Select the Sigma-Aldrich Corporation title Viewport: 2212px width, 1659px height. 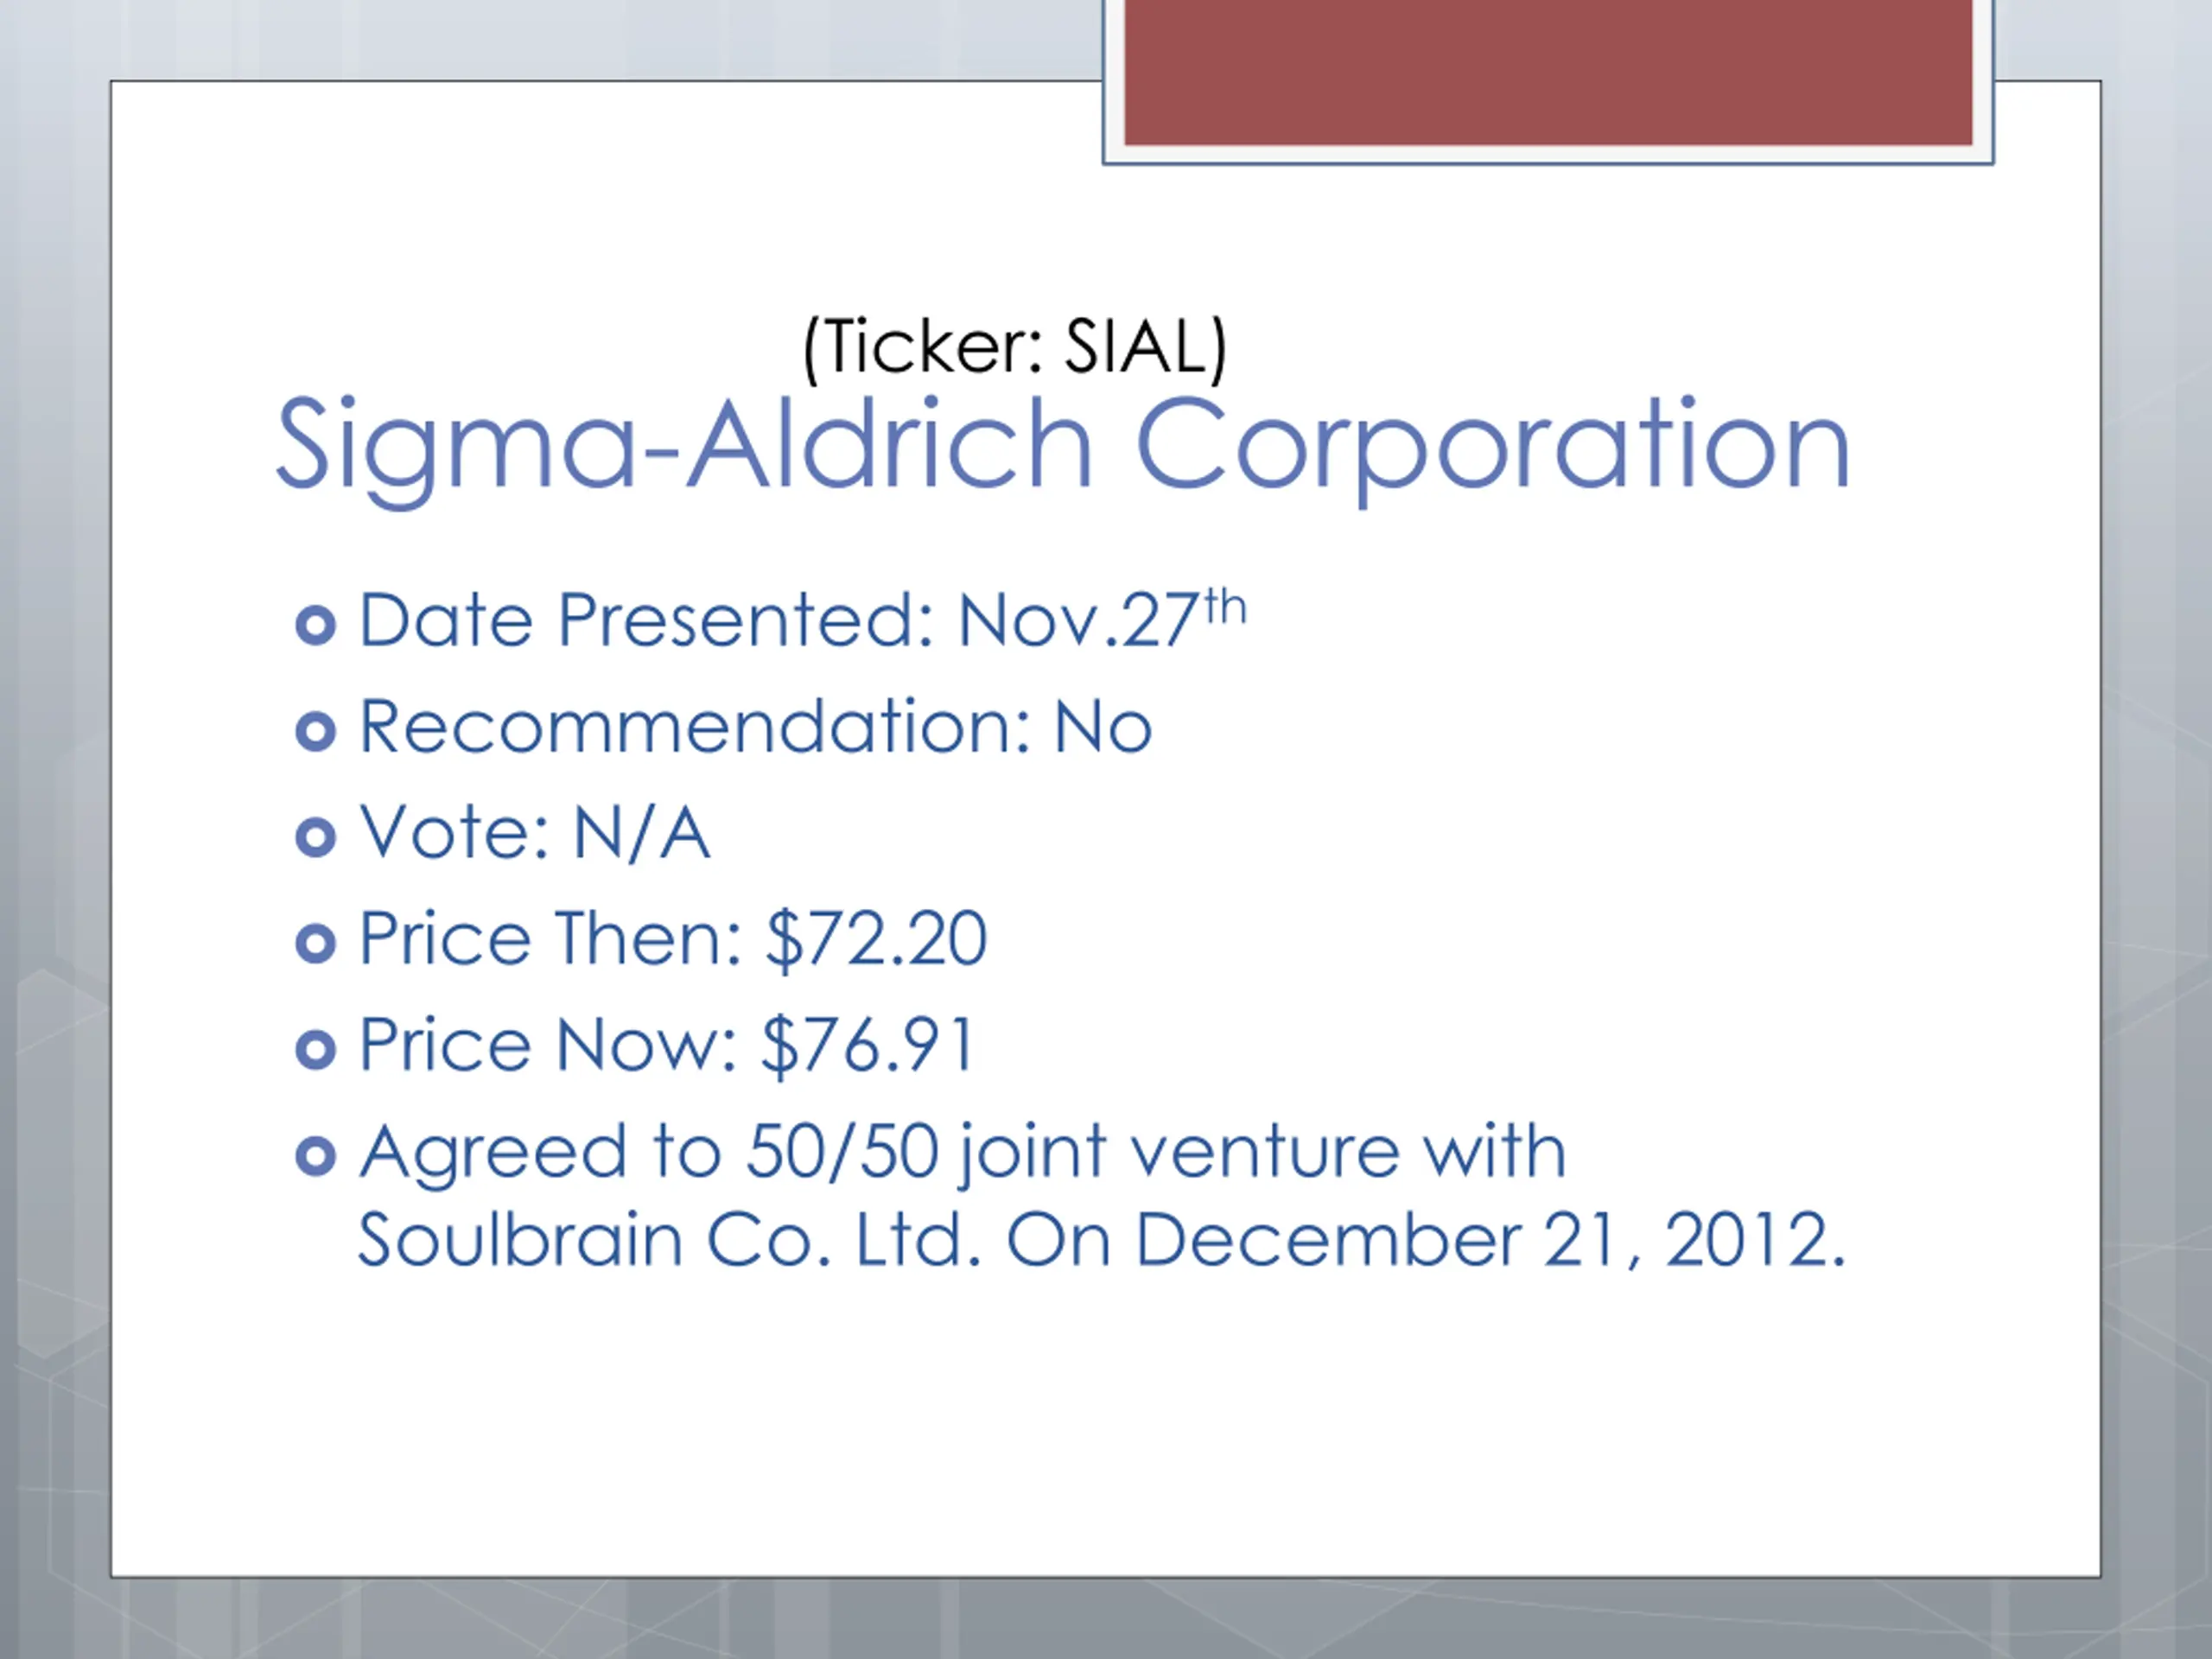1063,447
